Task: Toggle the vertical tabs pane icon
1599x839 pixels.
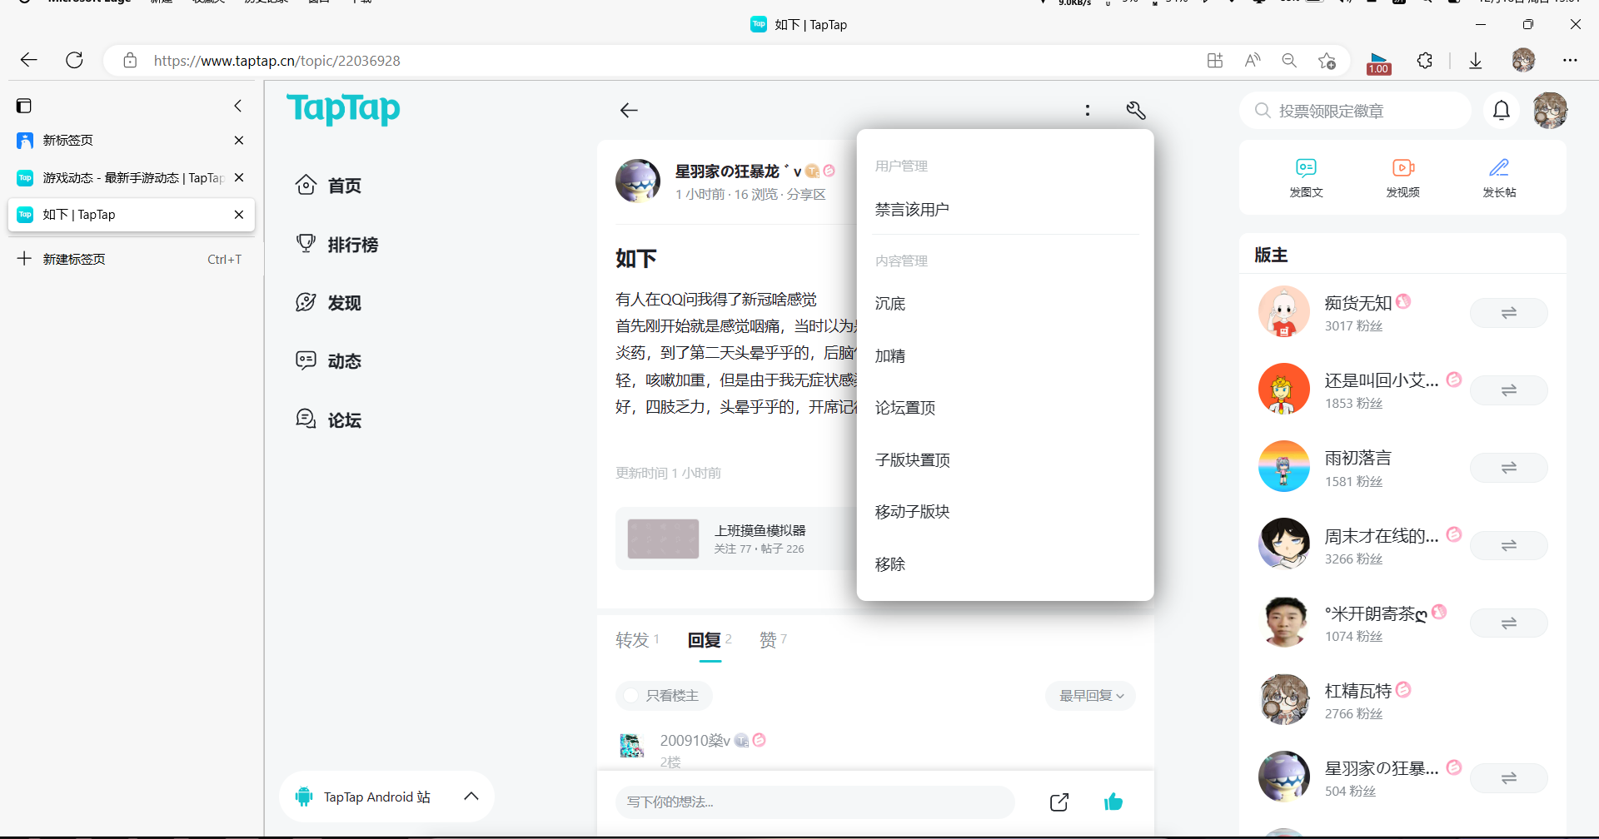Action: tap(24, 106)
